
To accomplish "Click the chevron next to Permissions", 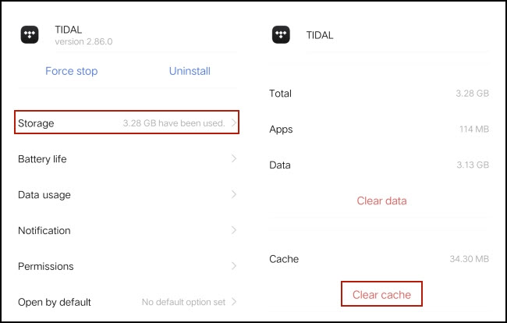I will (x=234, y=266).
